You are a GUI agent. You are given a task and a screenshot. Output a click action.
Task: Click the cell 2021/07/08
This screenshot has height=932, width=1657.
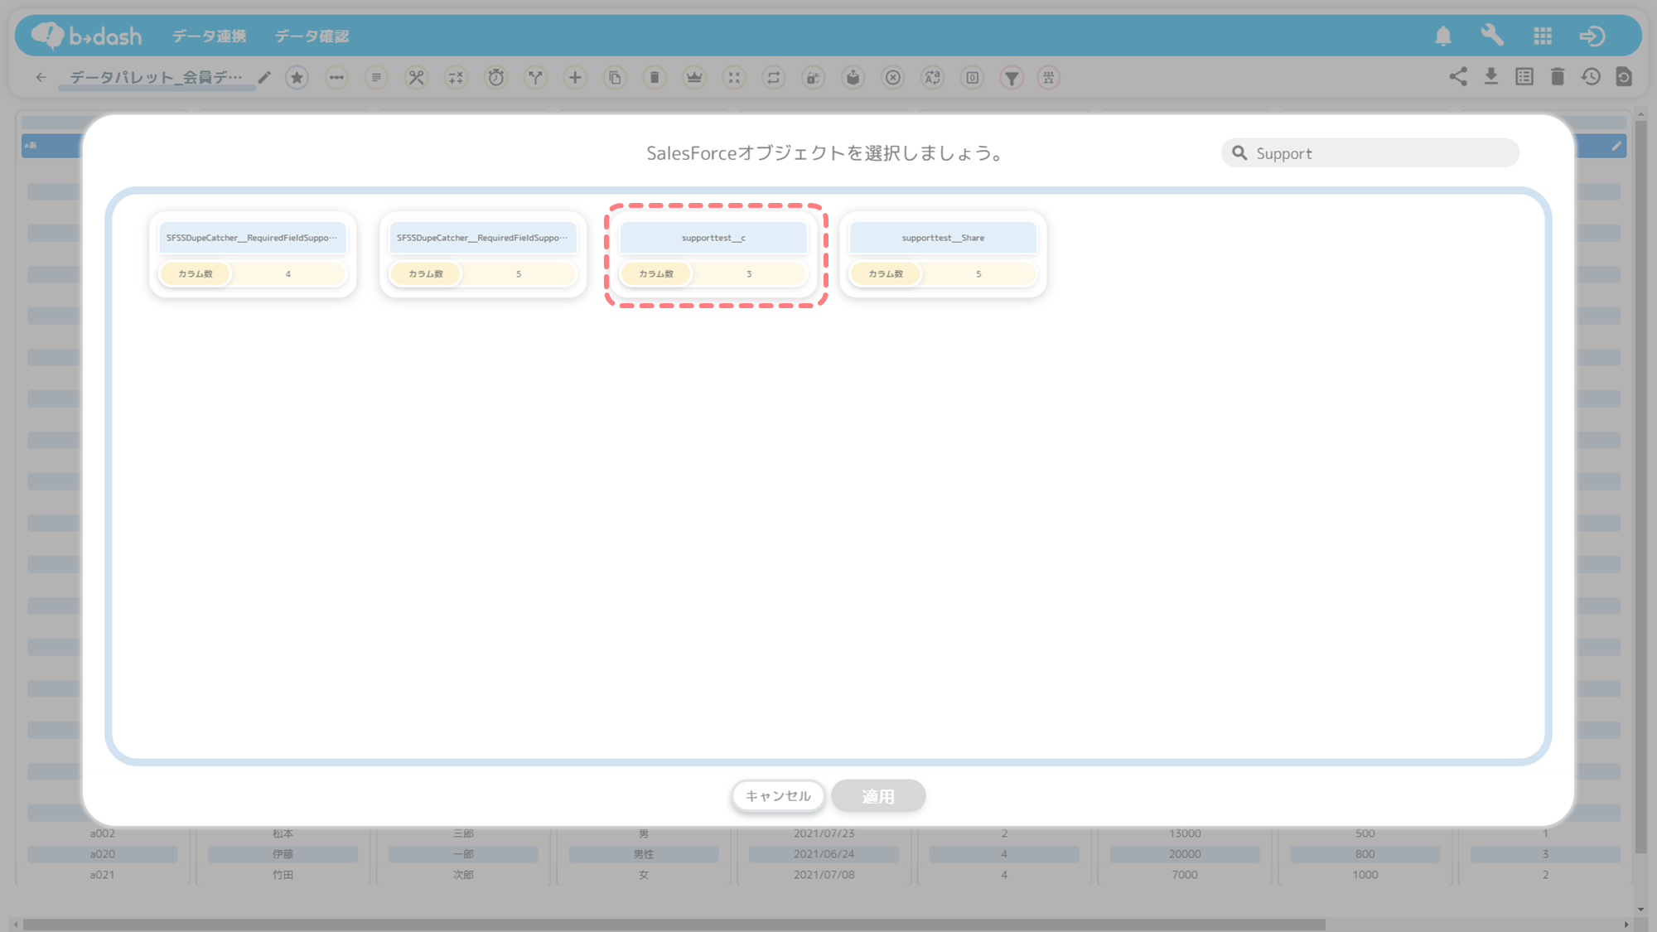tap(824, 875)
